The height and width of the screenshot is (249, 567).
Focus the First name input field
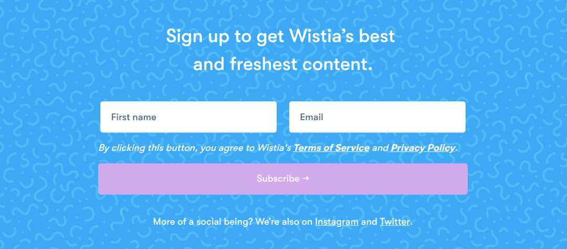(188, 117)
